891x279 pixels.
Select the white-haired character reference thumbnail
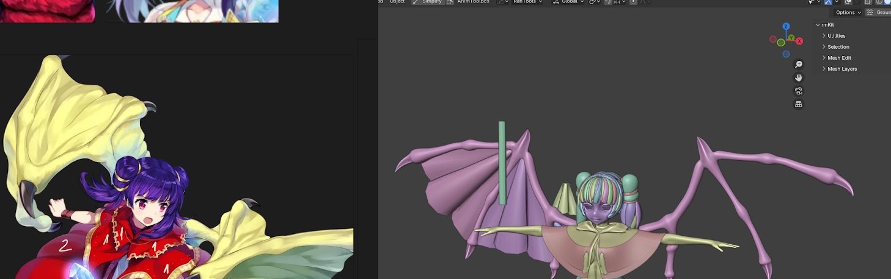tap(193, 11)
